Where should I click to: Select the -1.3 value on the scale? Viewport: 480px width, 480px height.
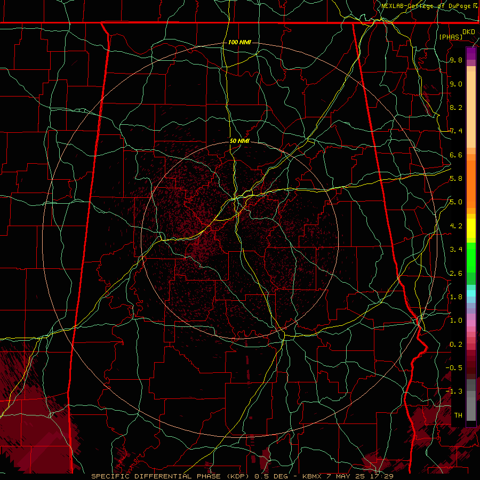tap(454, 391)
